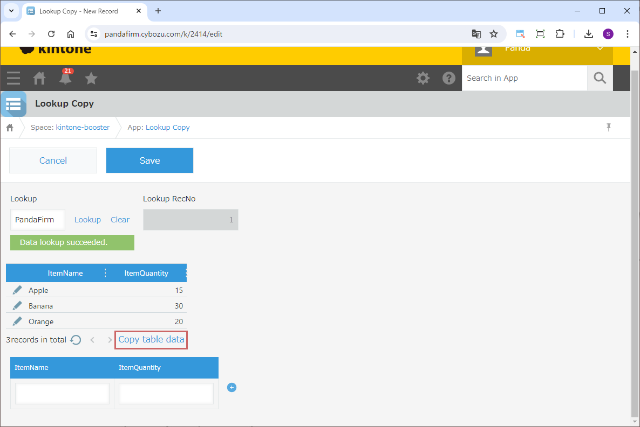Open help question mark icon
640x427 pixels.
tap(449, 79)
